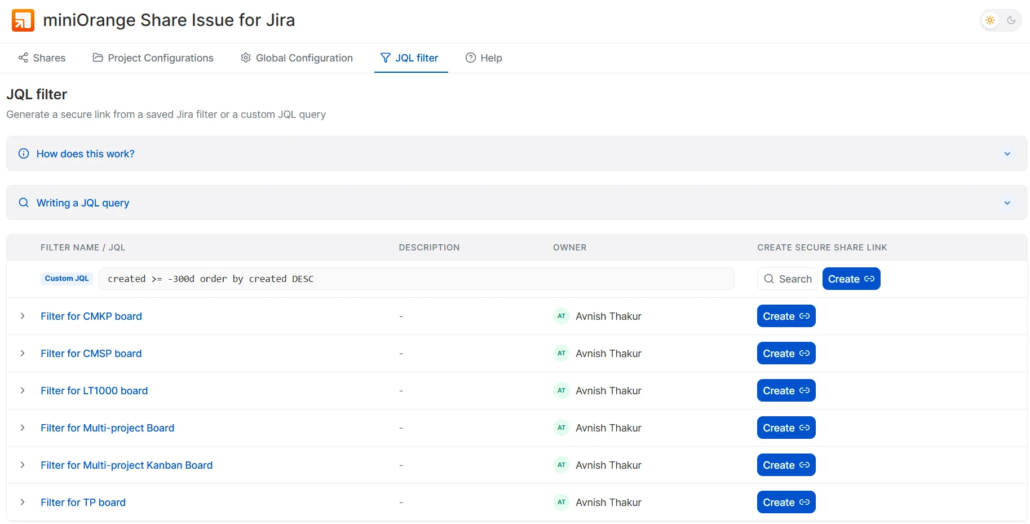Click the OWNER column header
The width and height of the screenshot is (1030, 524).
(x=569, y=248)
